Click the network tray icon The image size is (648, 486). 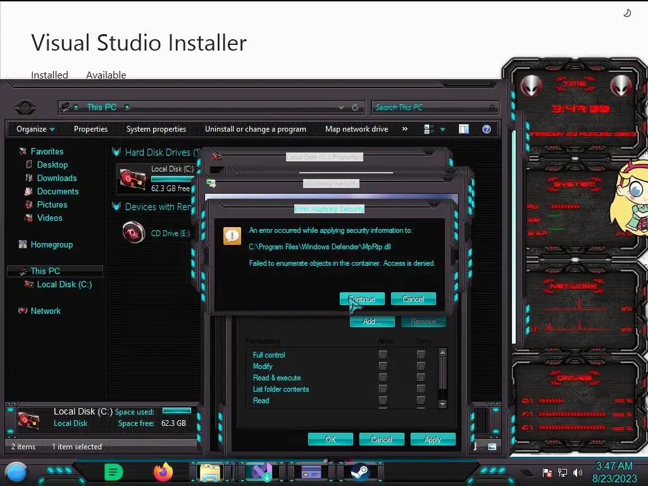point(563,472)
